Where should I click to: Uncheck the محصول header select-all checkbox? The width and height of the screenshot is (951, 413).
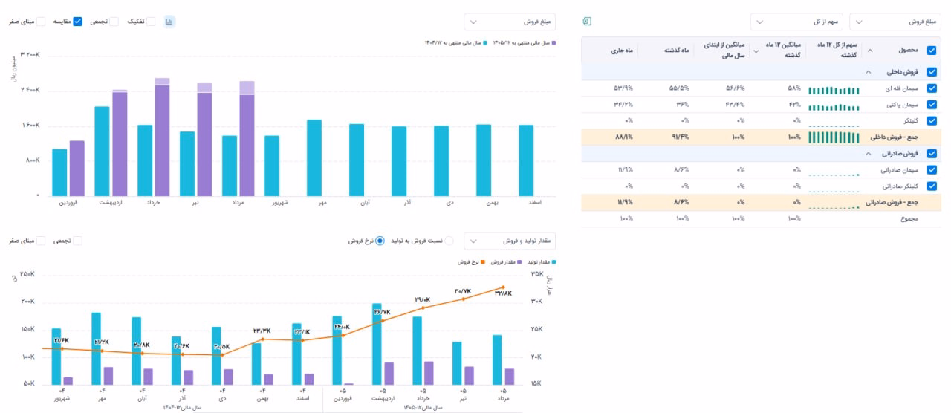tap(932, 51)
